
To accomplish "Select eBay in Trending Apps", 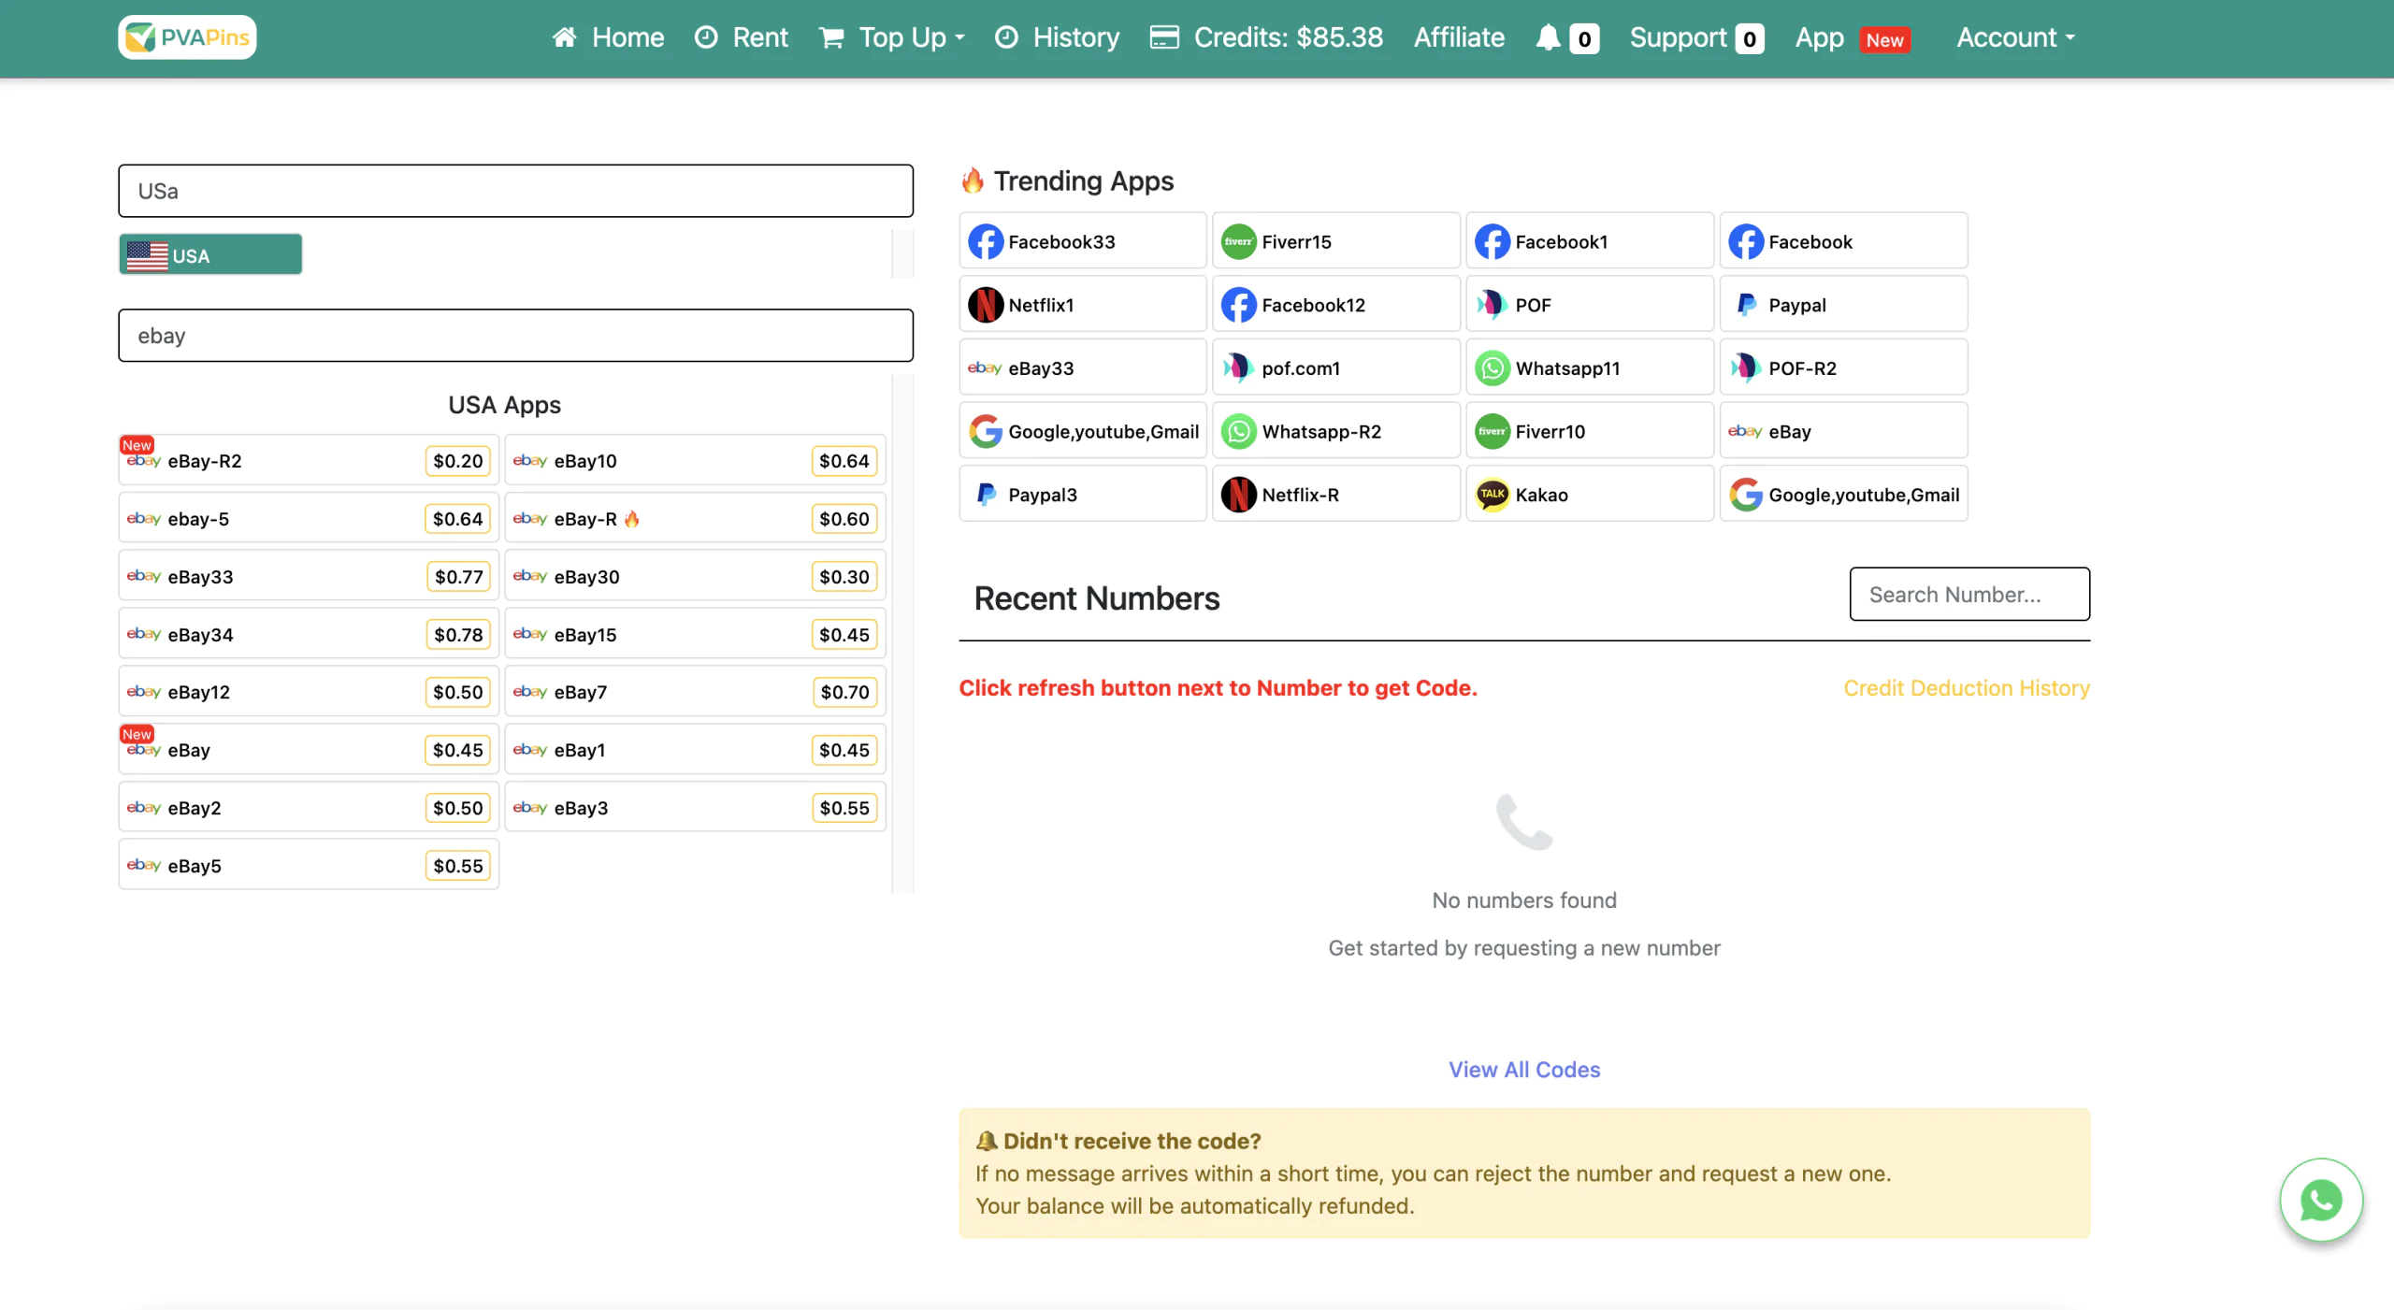I will click(1843, 431).
